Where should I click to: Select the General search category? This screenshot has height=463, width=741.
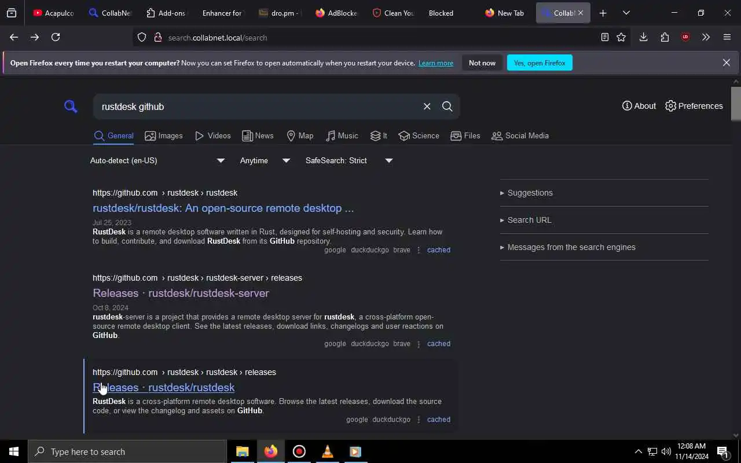[114, 136]
